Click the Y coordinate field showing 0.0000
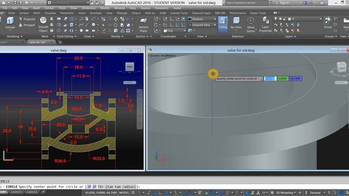The width and height of the screenshot is (349, 196). click(282, 78)
